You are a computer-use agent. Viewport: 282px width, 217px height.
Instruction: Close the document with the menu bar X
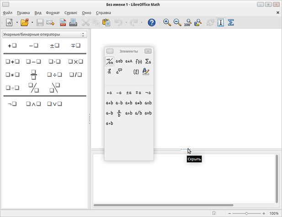(x=278, y=13)
